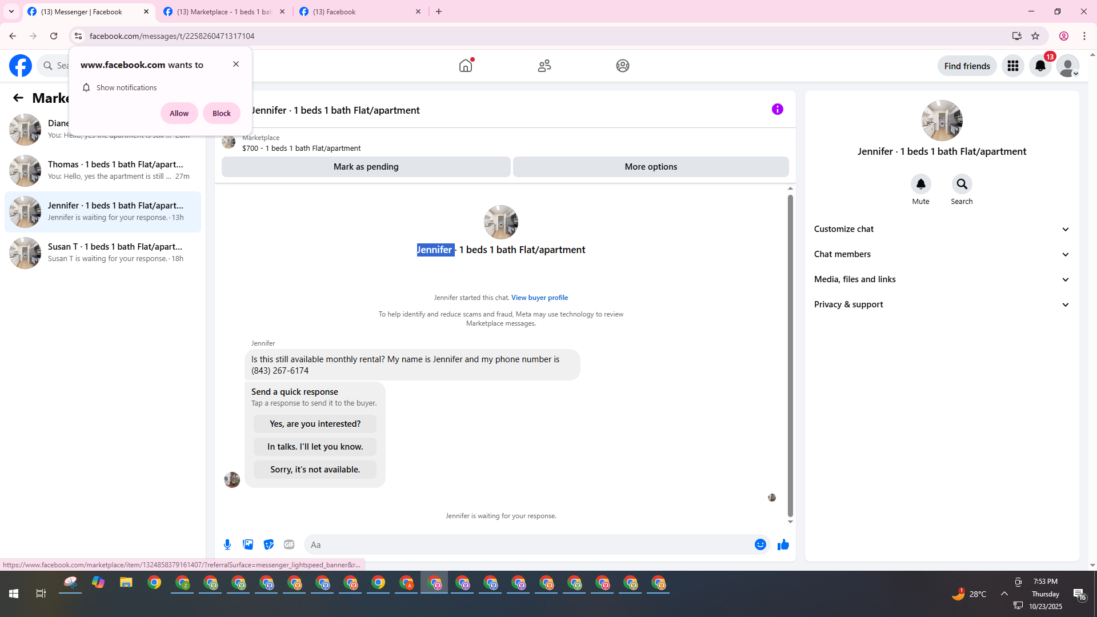Open the GIF picker icon
The height and width of the screenshot is (617, 1097).
pos(289,544)
